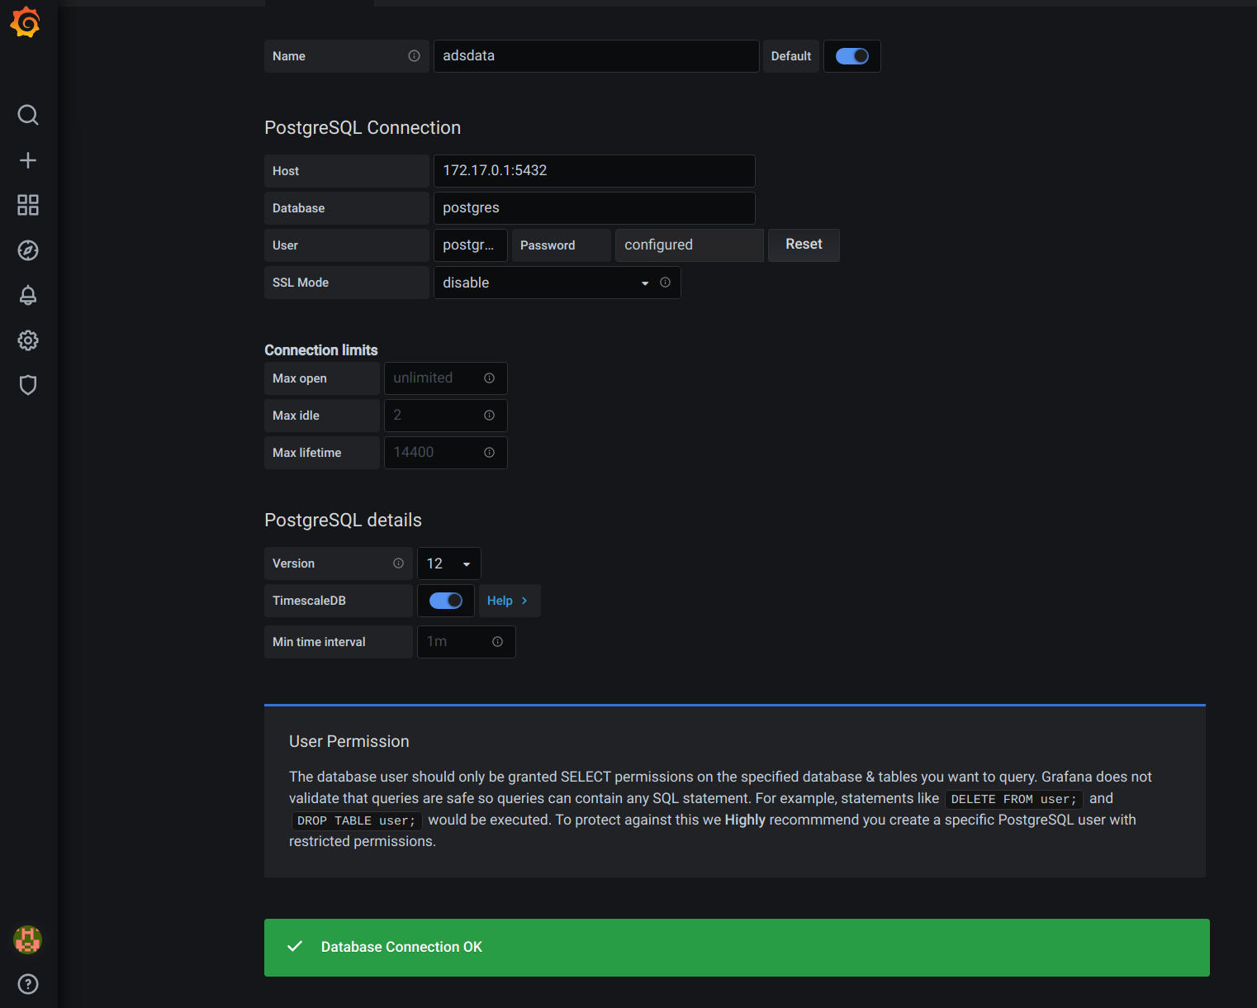Click the Name field containing adsdata
1257x1008 pixels.
click(x=596, y=56)
